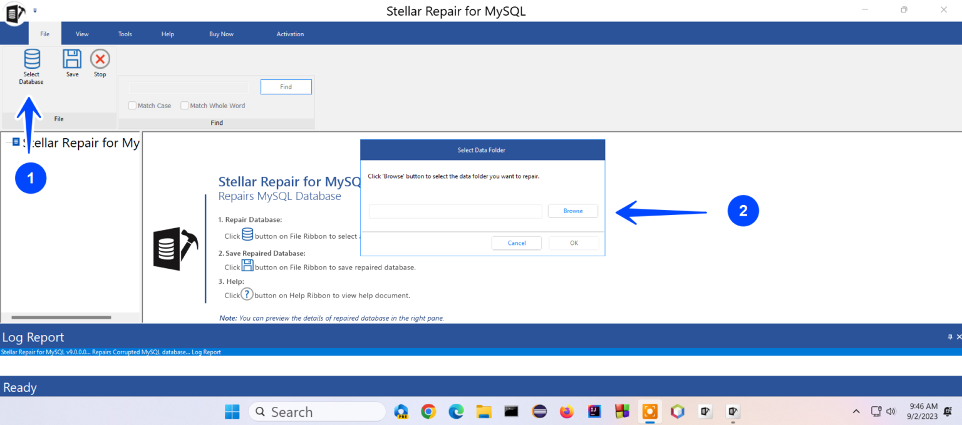Screen dimensions: 962x425
Task: Open the Buy Now ribbon tab
Action: pyautogui.click(x=221, y=34)
